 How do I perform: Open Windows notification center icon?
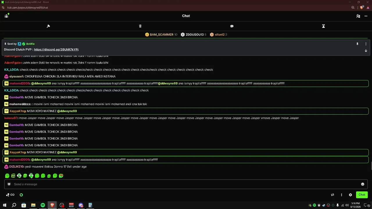click(366, 205)
